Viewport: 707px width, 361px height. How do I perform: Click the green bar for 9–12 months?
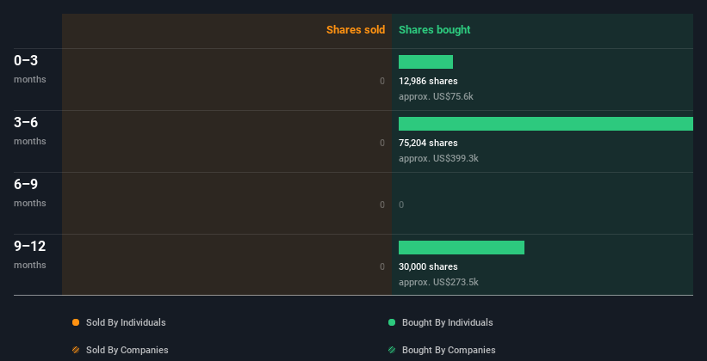tap(462, 248)
